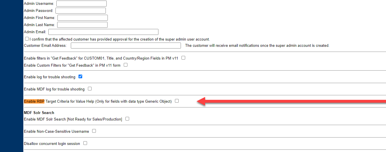Click the red arrow annotation
Viewport: 386px width, 152px height.
point(292,101)
